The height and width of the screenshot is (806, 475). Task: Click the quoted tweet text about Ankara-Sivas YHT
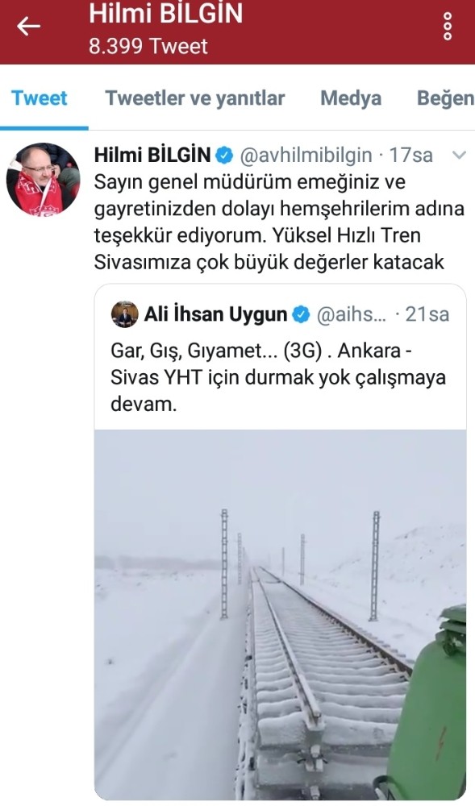(278, 377)
